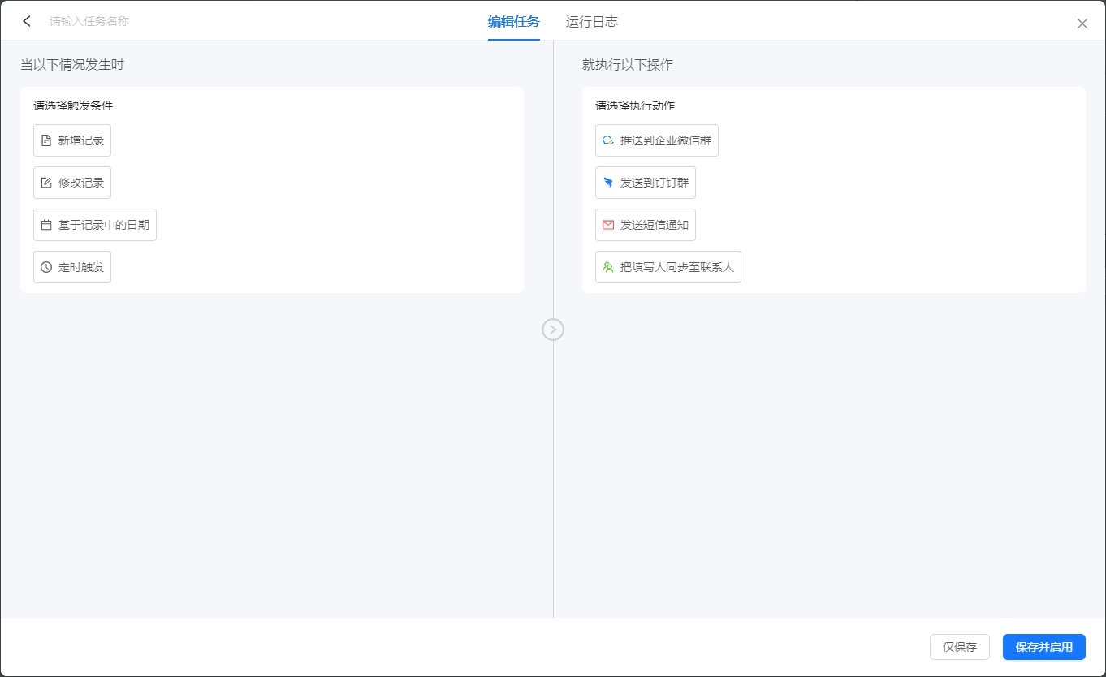Go back using the left arrow icon
The image size is (1106, 677).
[x=27, y=21]
